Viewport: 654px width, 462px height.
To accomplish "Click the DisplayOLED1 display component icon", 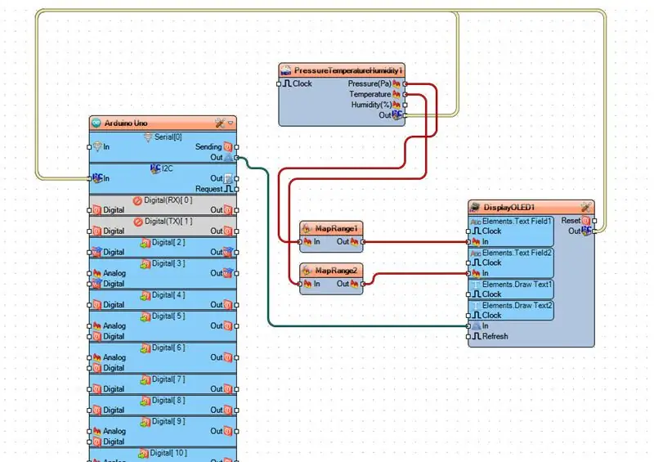I will click(475, 207).
